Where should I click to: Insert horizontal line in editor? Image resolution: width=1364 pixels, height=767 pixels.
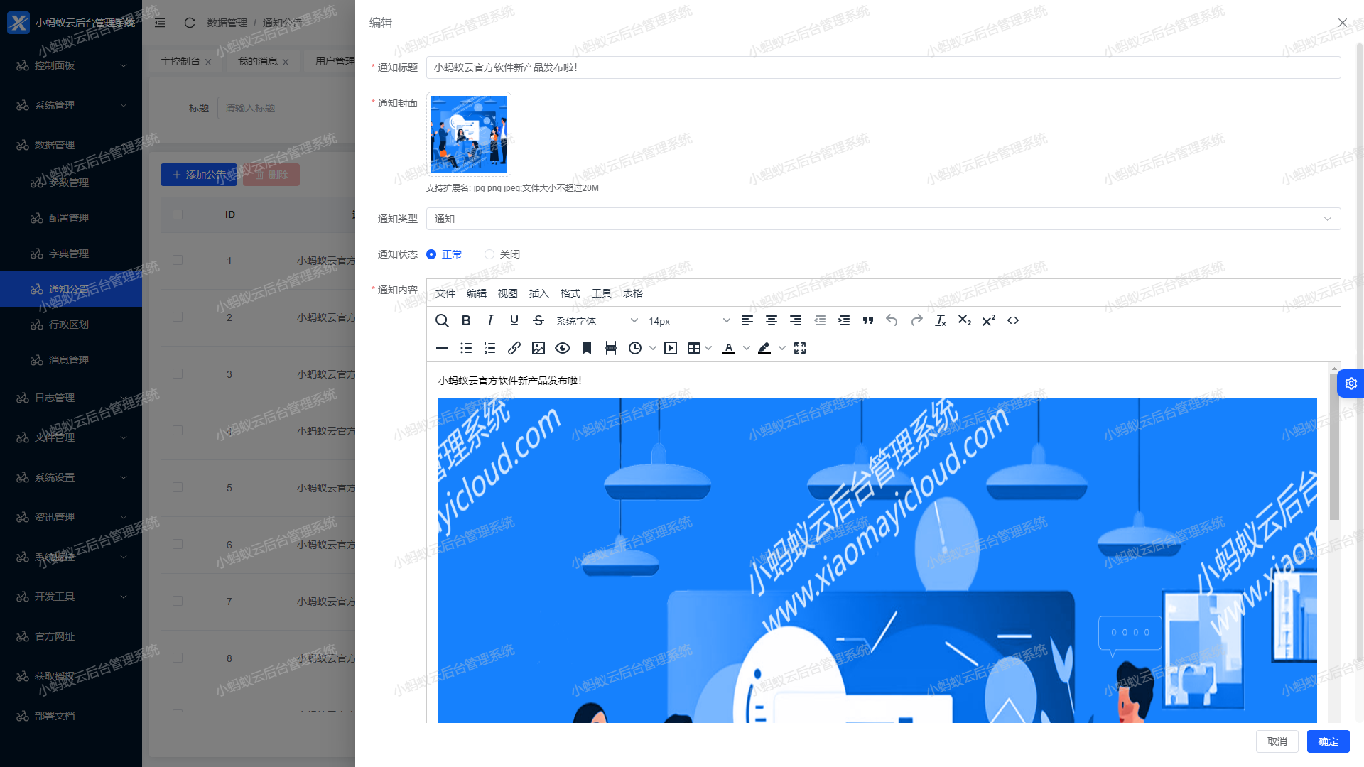coord(442,348)
